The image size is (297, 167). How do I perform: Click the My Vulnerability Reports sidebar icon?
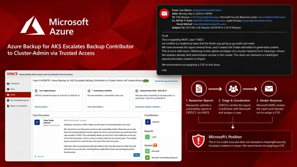pyautogui.click(x=8, y=100)
